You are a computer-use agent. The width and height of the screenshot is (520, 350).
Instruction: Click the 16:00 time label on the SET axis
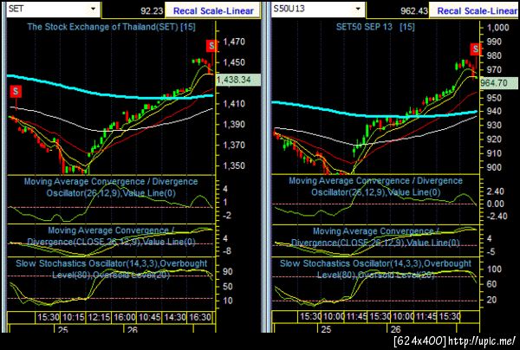pyautogui.click(x=125, y=317)
